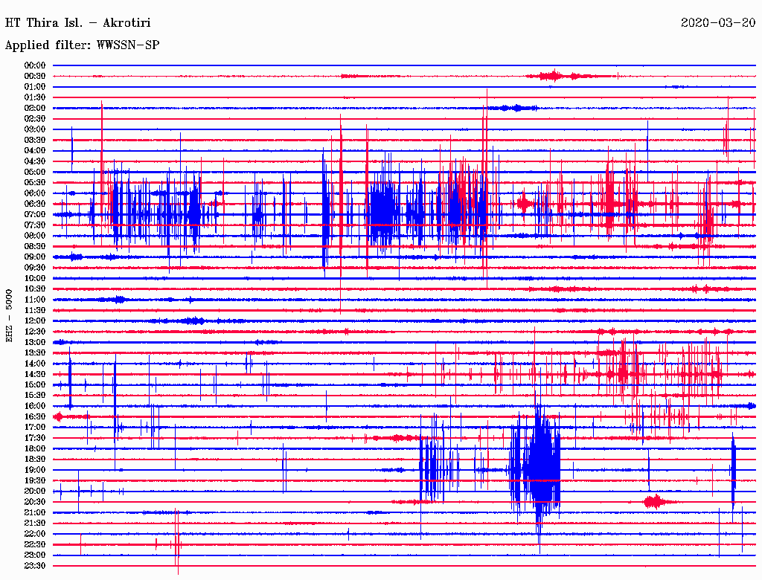Image resolution: width=762 pixels, height=580 pixels.
Task: Click the 00:00 time label
Action: pyautogui.click(x=35, y=65)
